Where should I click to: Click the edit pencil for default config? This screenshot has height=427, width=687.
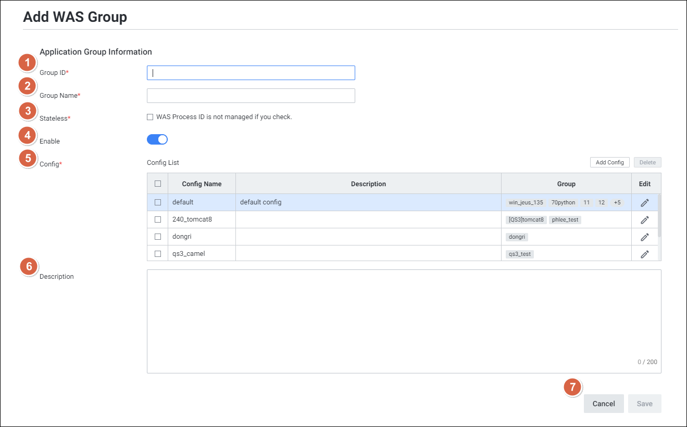(x=644, y=203)
